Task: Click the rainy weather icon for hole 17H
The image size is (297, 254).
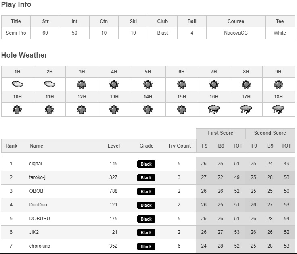Action: tap(246, 109)
